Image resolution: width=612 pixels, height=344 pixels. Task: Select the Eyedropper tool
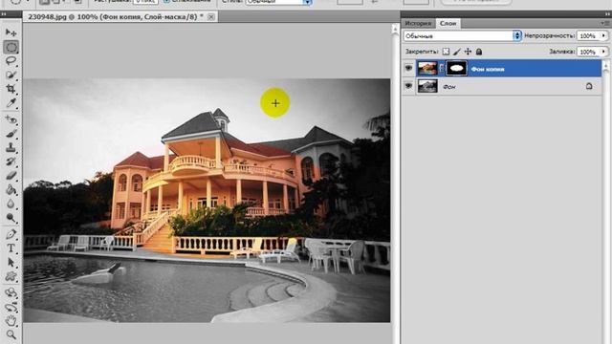click(11, 102)
